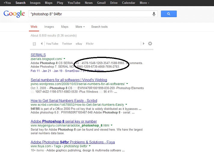Screen dimensions: 214x152
Task: Open Drive from the top bar
Action: click(114, 3)
